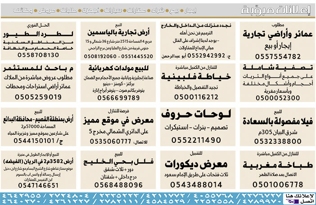The image size is (316, 205).
Task: Click the headline خياطة فلبينية
Action: point(196,77)
